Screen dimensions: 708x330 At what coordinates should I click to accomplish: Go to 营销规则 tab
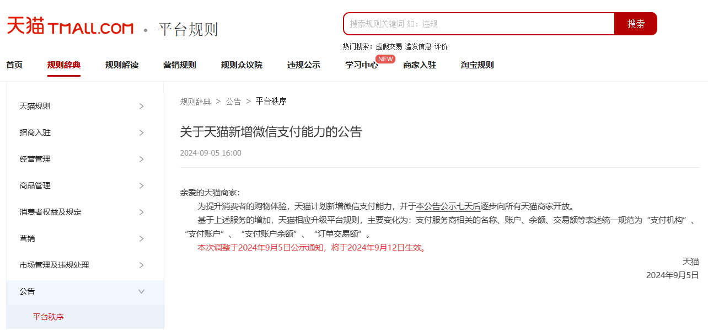point(180,65)
